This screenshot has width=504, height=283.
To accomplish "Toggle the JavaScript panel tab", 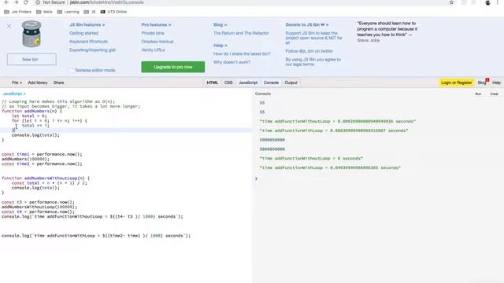I will [248, 83].
